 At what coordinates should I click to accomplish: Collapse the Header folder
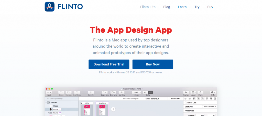coord(46,102)
